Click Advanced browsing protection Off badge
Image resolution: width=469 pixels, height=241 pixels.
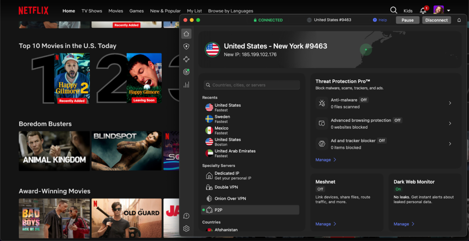click(x=397, y=120)
